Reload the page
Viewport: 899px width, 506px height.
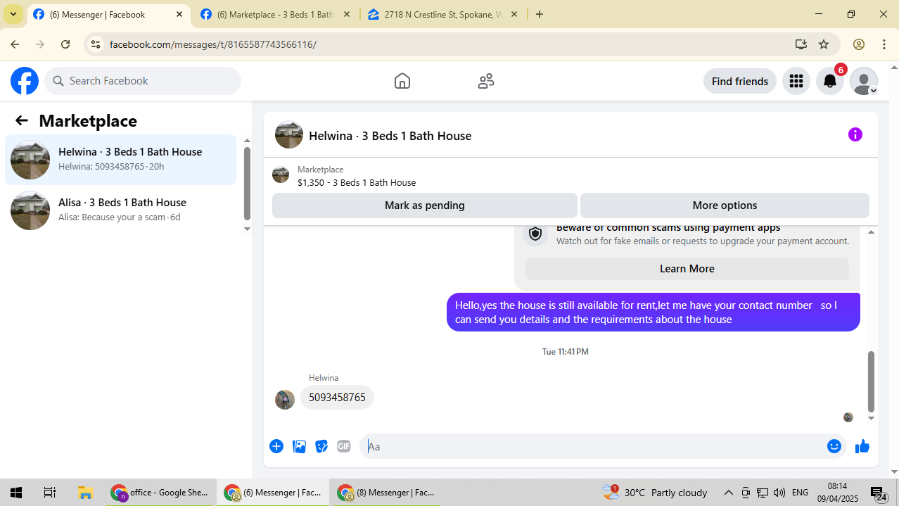pyautogui.click(x=65, y=44)
